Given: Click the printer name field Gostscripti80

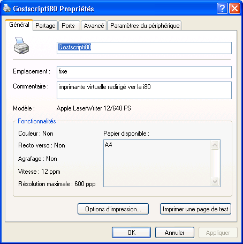Looking at the screenshot, I should click(x=144, y=48).
